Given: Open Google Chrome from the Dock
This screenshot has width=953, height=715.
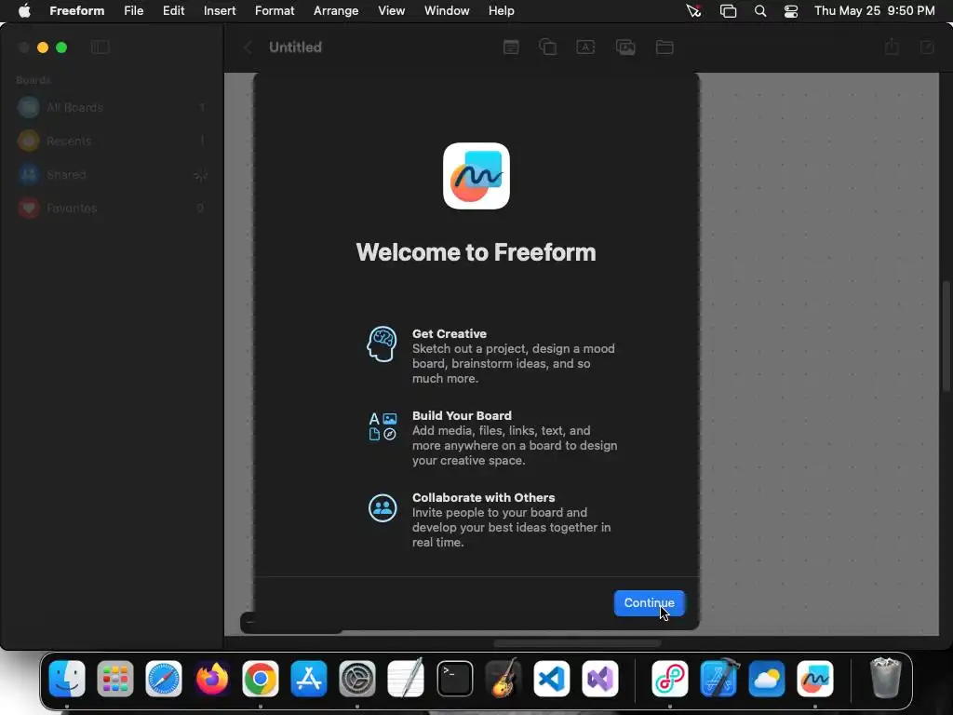Looking at the screenshot, I should [x=261, y=679].
